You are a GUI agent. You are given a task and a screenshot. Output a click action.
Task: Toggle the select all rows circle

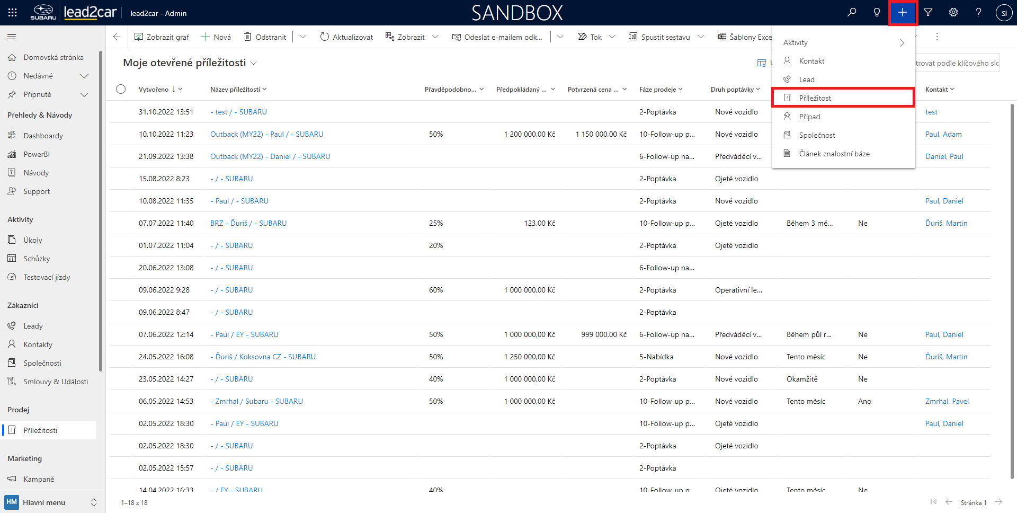click(121, 89)
